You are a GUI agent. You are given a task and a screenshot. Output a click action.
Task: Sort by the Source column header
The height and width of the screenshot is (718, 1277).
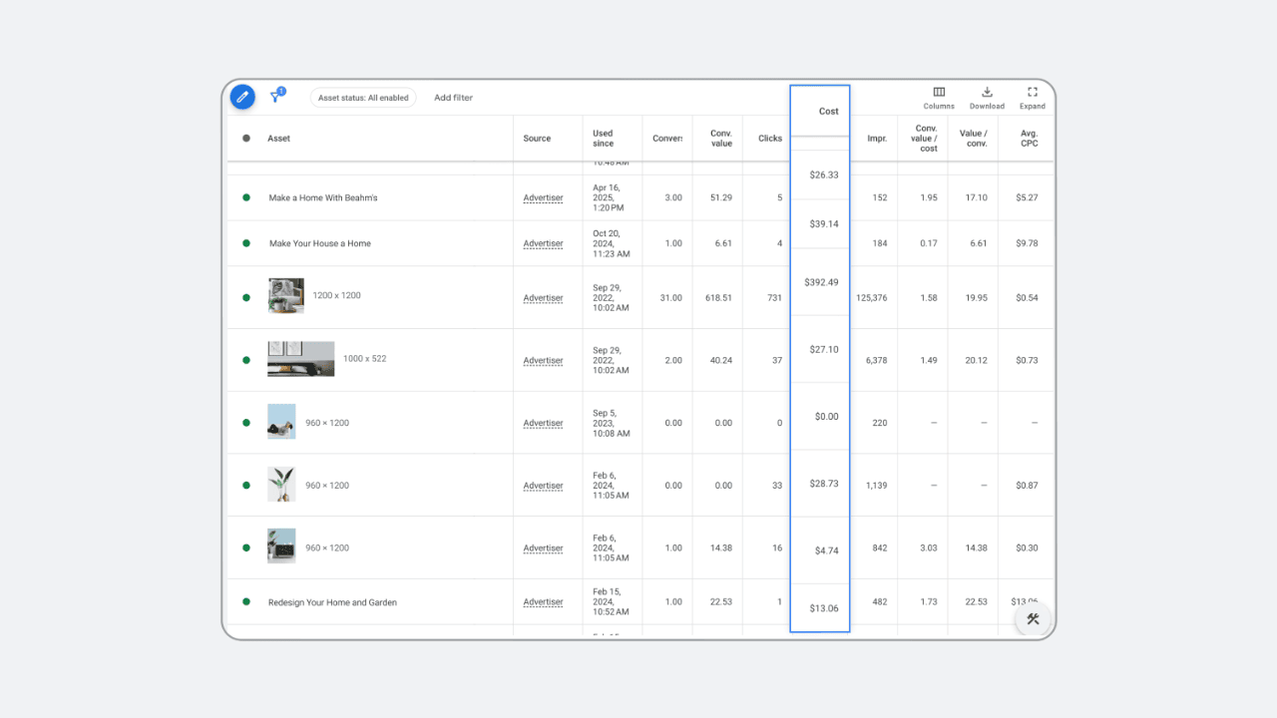point(537,139)
